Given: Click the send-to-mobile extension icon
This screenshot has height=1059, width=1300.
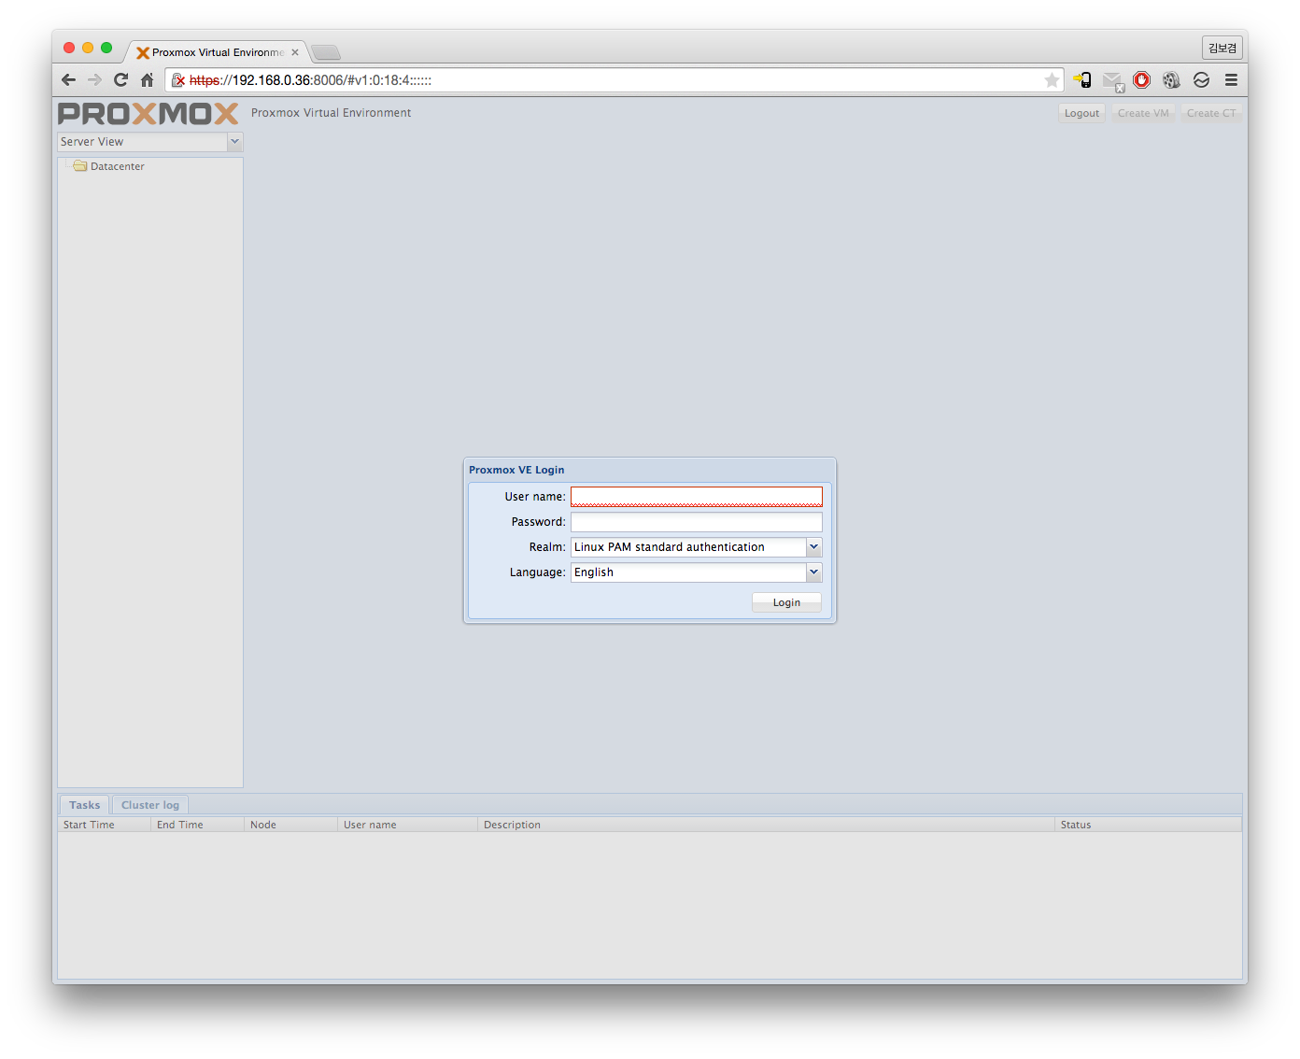Looking at the screenshot, I should 1082,80.
